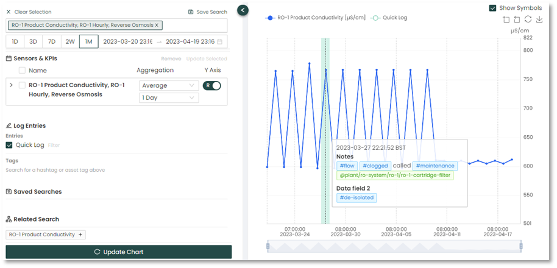Select the 2W time range tab
Image resolution: width=557 pixels, height=268 pixels.
click(70, 42)
